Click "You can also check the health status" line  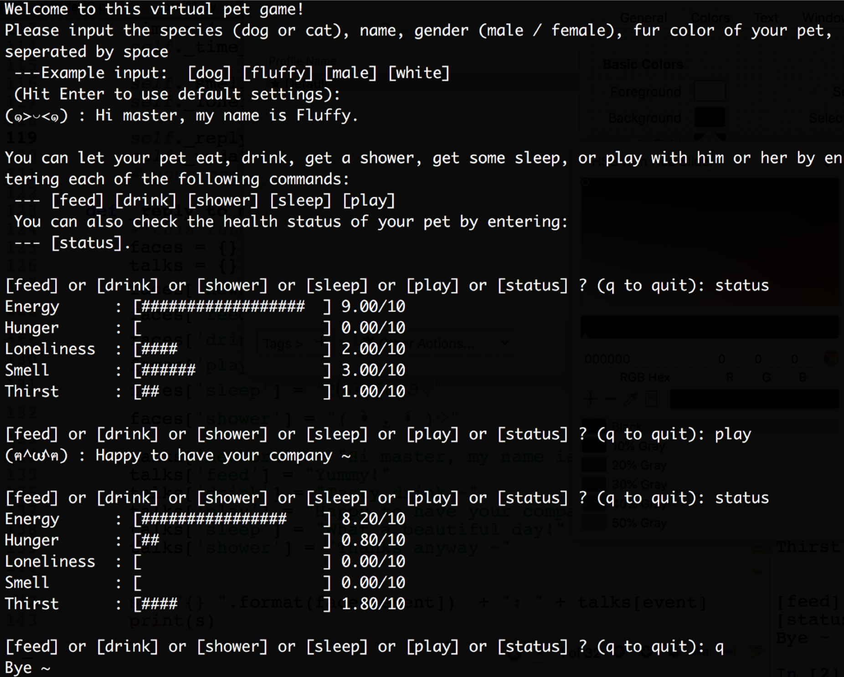291,222
